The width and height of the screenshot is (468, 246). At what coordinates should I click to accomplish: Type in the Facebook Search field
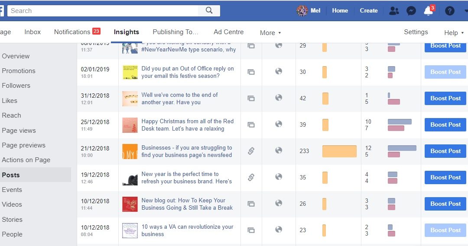click(103, 11)
